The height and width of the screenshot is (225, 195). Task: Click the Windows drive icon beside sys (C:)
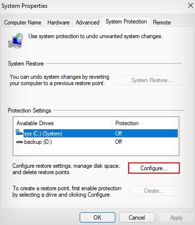coord(19,133)
